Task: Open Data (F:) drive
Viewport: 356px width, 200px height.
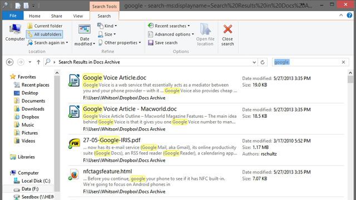Action: [x=26, y=189]
